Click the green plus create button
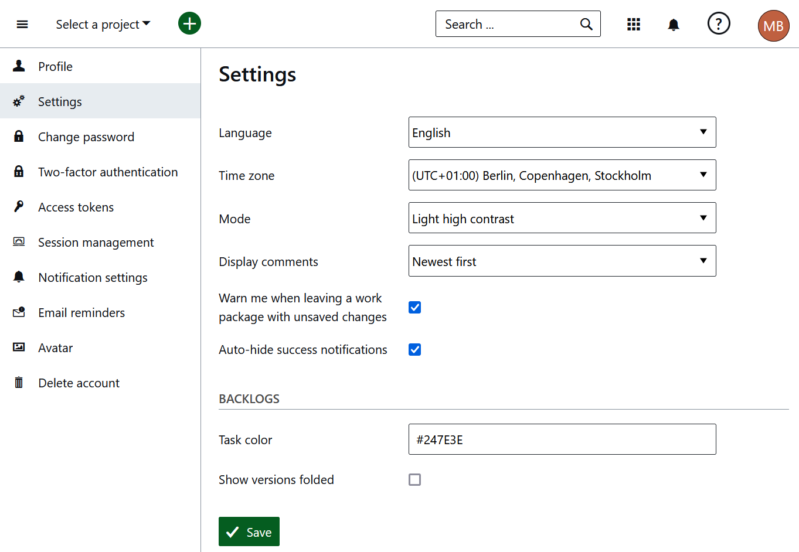Screen dimensions: 799x552 tap(189, 23)
